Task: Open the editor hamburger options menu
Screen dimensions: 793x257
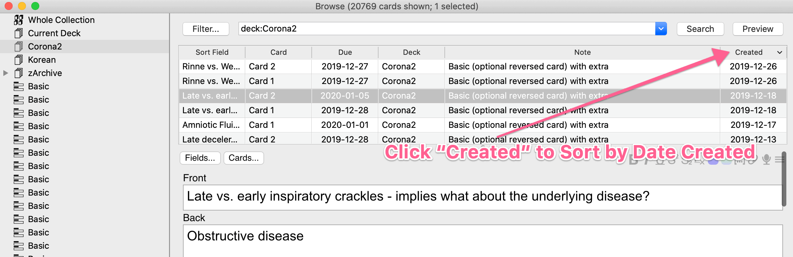Action: (x=779, y=160)
